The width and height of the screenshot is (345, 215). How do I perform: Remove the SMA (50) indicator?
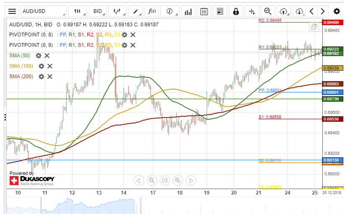click(47, 55)
